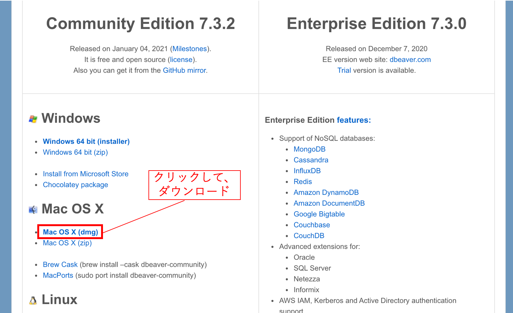Open the Brew Cask link
This screenshot has height=313, width=513.
click(60, 264)
